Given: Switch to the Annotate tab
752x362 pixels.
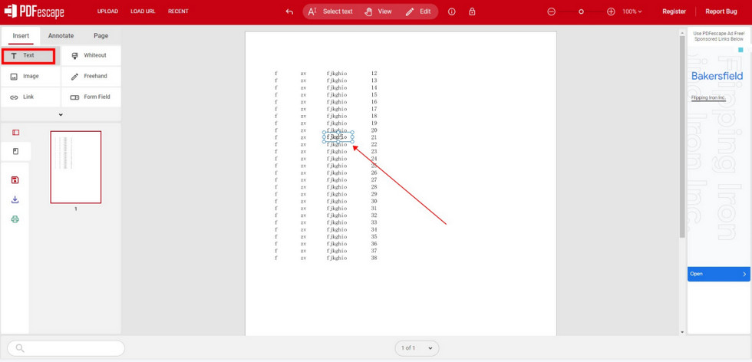Looking at the screenshot, I should tap(61, 36).
